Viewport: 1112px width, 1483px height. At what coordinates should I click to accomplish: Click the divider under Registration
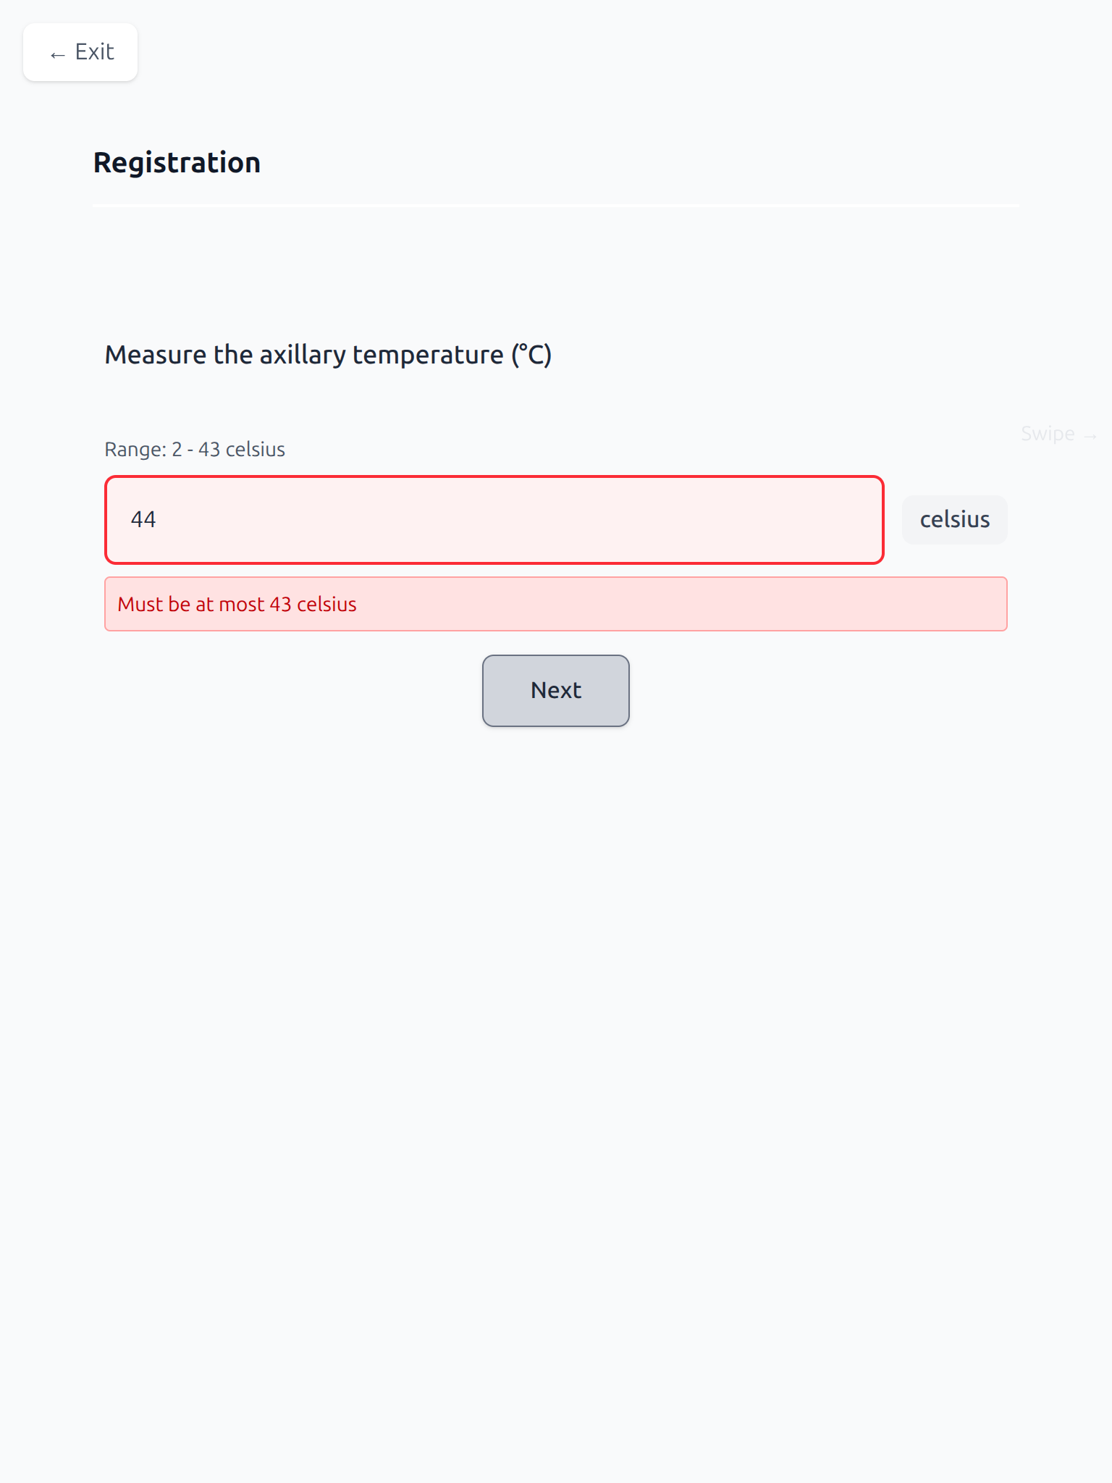coord(555,206)
